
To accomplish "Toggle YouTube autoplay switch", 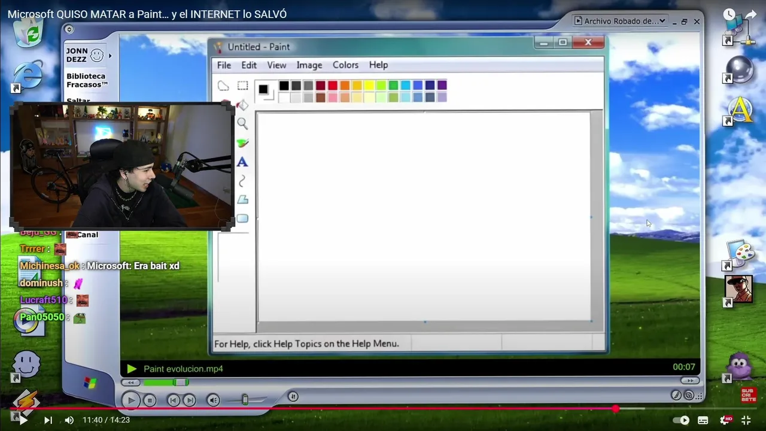I will point(681,420).
